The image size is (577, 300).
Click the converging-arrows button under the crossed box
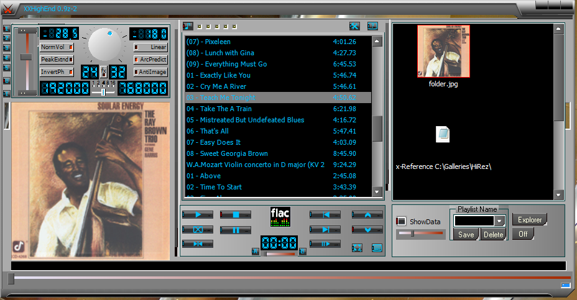(198, 243)
